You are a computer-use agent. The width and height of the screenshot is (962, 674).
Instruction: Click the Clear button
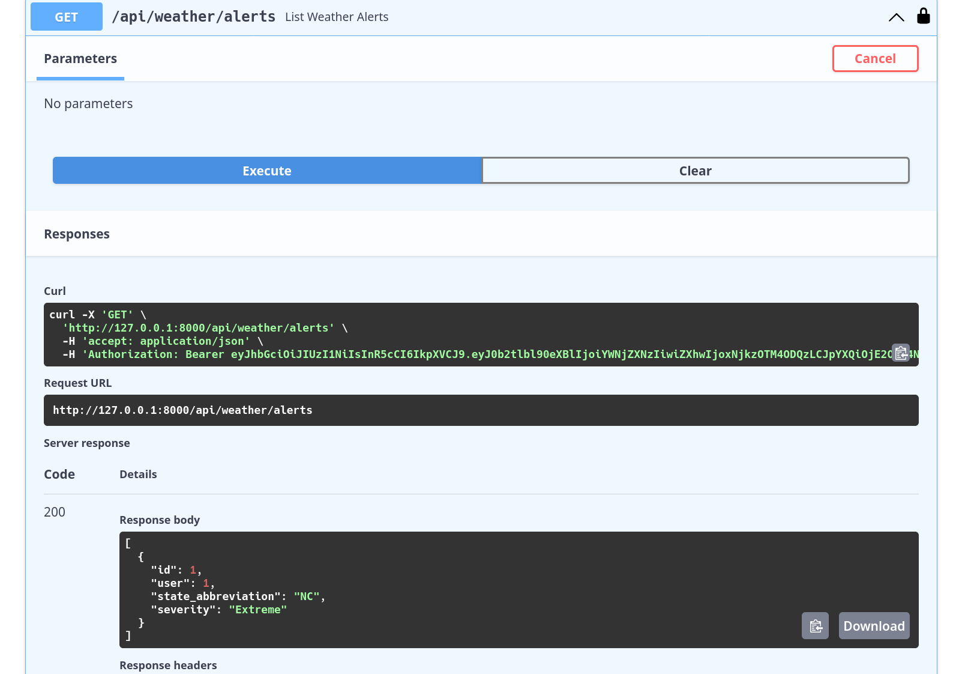pyautogui.click(x=696, y=171)
